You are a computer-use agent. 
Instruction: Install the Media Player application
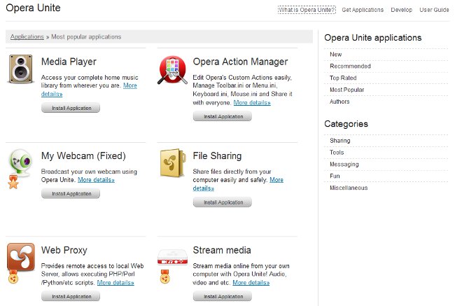coord(71,108)
